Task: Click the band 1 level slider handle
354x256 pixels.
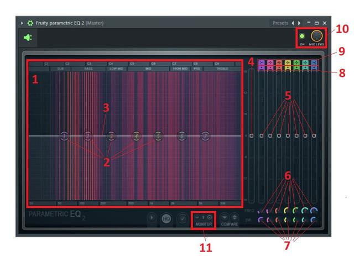Action: click(x=262, y=135)
